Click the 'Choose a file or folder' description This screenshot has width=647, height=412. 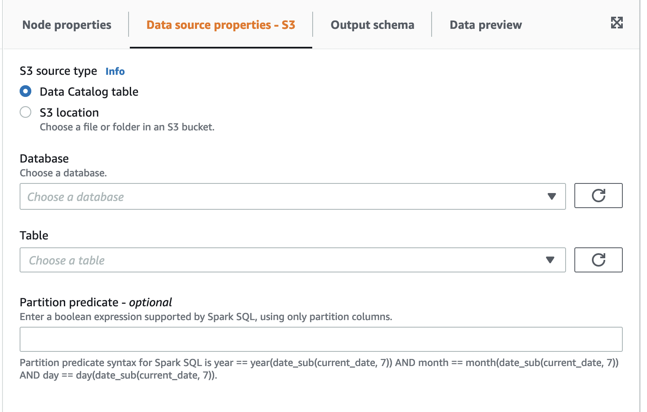[x=127, y=127]
